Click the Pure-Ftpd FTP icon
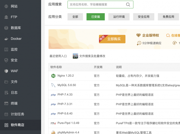 [x=53, y=123]
